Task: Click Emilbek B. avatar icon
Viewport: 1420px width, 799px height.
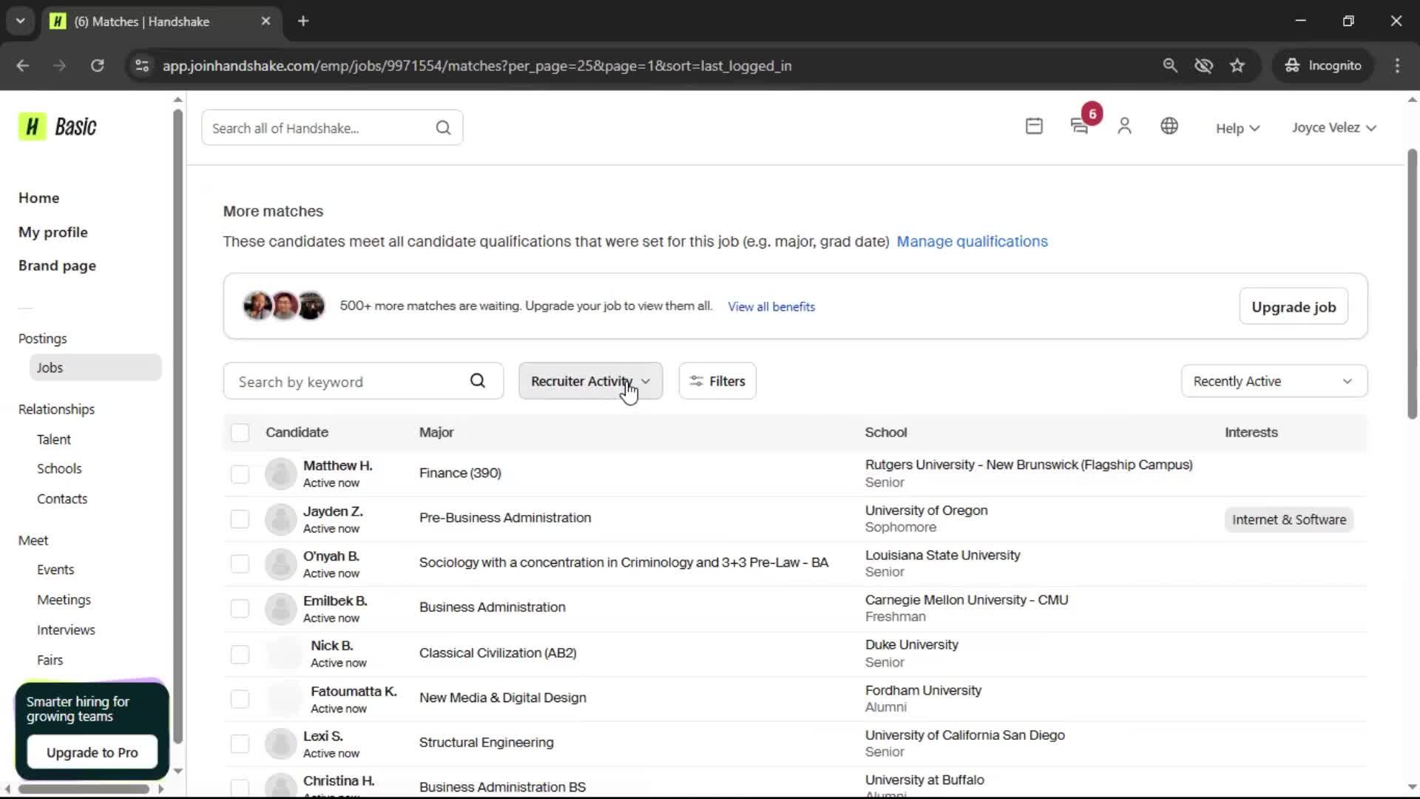Action: (281, 609)
